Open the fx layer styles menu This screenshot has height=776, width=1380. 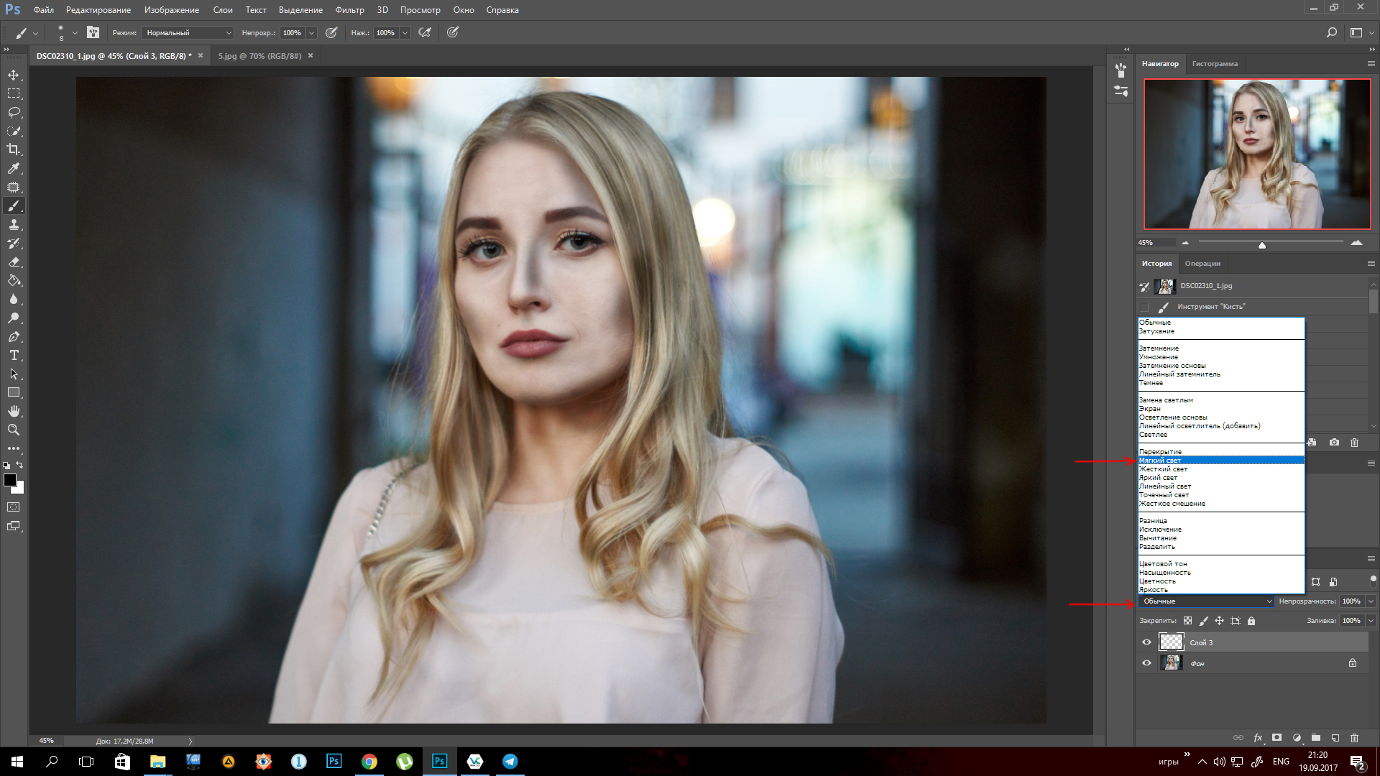click(1258, 737)
